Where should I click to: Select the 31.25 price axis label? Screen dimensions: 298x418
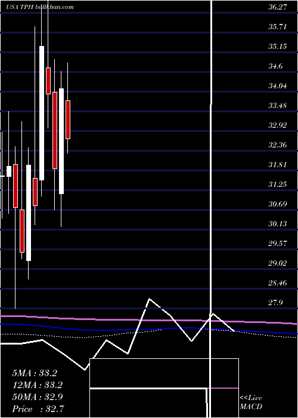click(278, 184)
